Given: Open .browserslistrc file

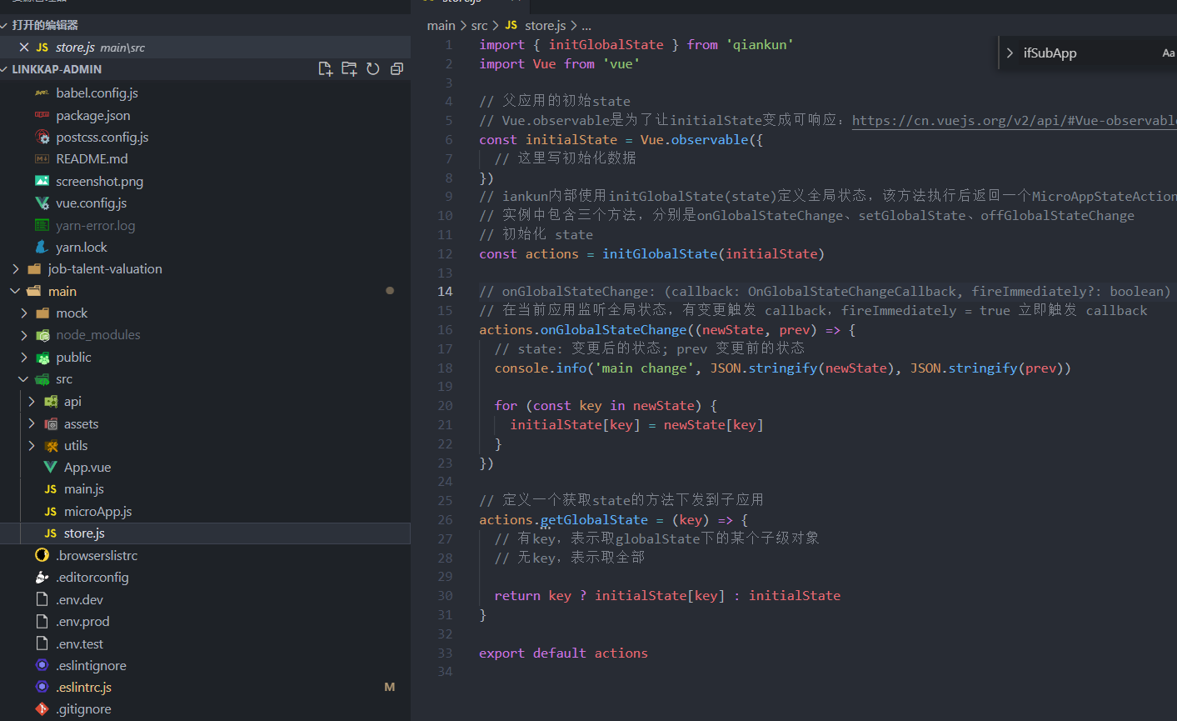Looking at the screenshot, I should [97, 556].
